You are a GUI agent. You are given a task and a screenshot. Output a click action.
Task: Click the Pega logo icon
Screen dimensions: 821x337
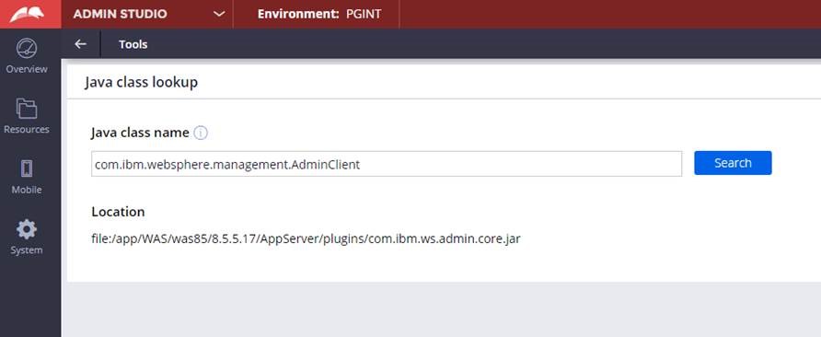[x=28, y=14]
